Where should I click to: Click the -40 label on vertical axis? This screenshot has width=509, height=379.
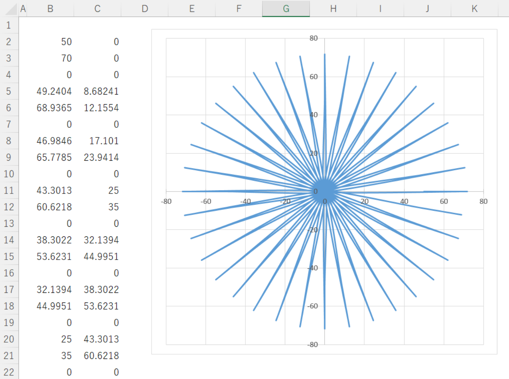pos(312,268)
